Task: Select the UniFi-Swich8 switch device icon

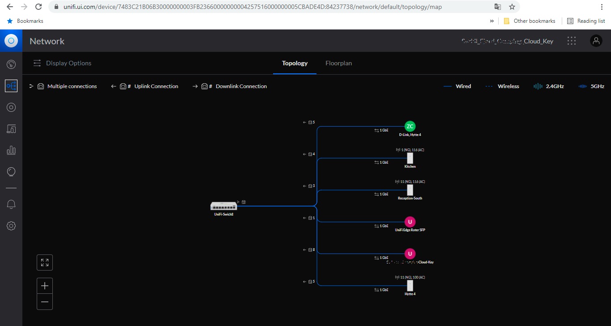Action: pos(223,206)
